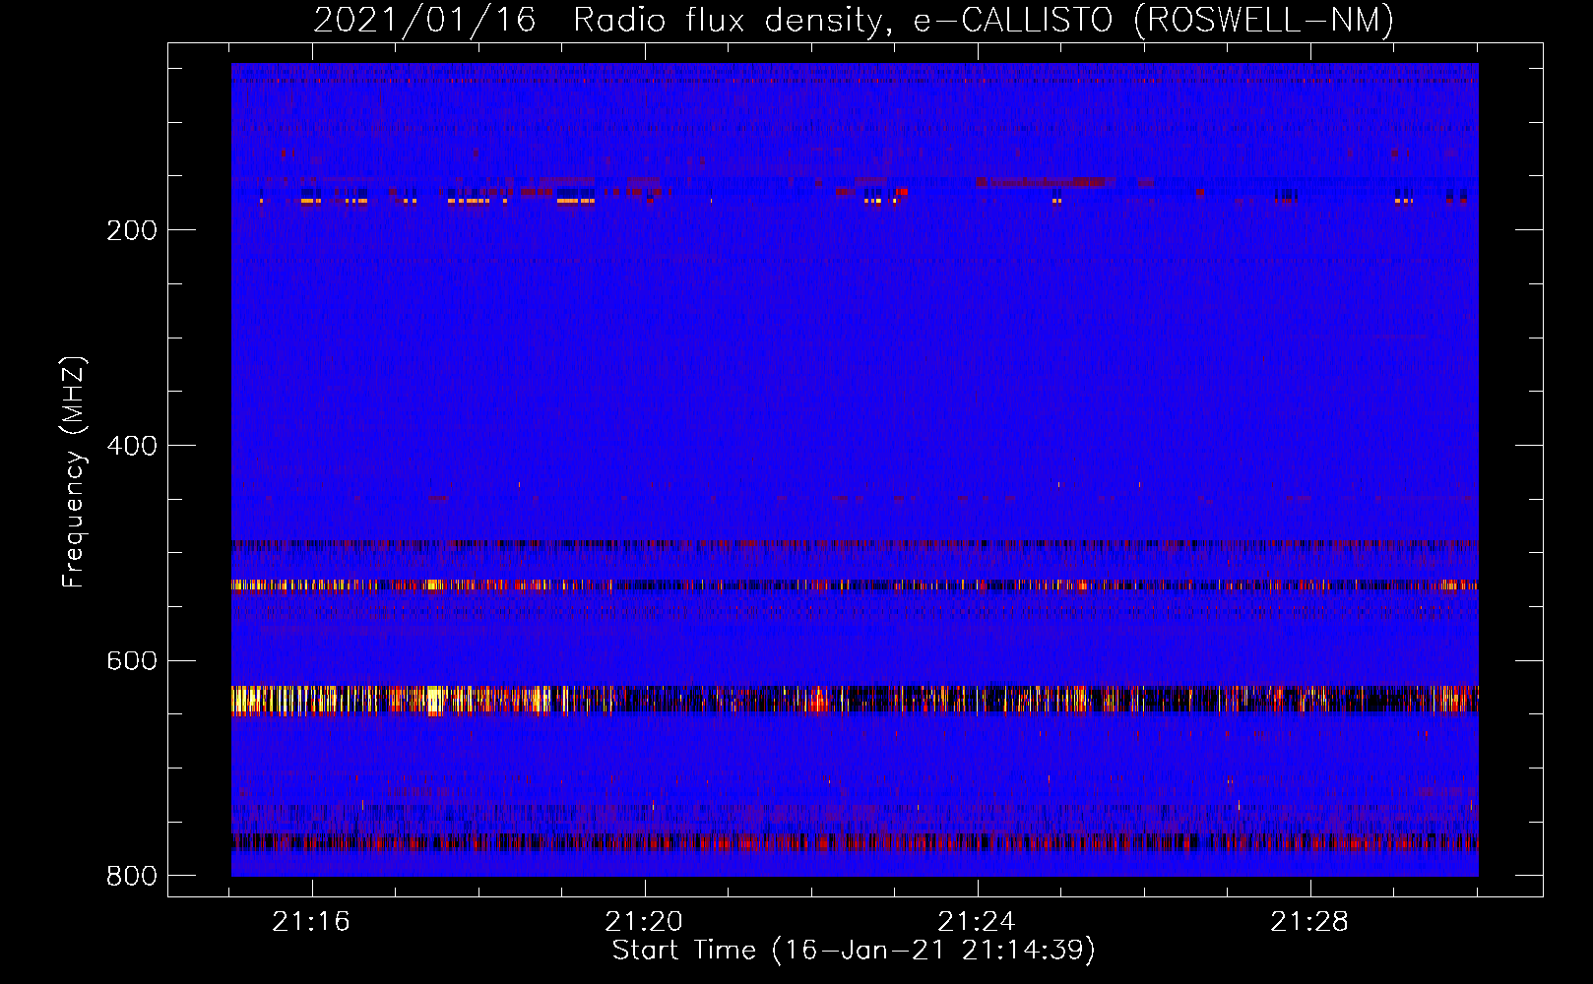Click the 21:24 time tick label
The width and height of the screenshot is (1593, 984).
977,922
